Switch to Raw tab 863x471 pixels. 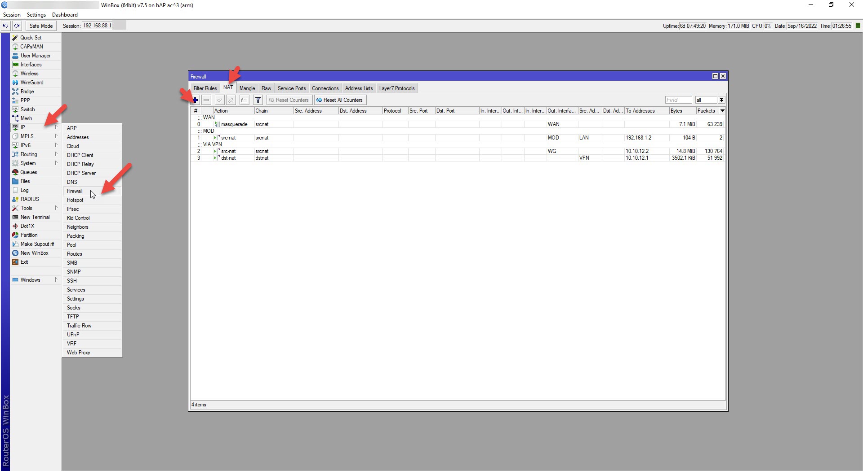pos(267,88)
